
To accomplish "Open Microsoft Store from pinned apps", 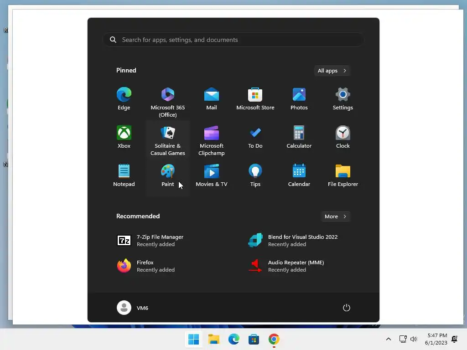I will (255, 99).
